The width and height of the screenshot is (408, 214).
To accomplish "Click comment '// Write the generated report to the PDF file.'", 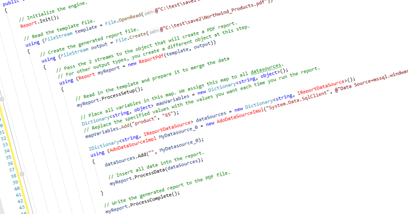I will (167, 189).
